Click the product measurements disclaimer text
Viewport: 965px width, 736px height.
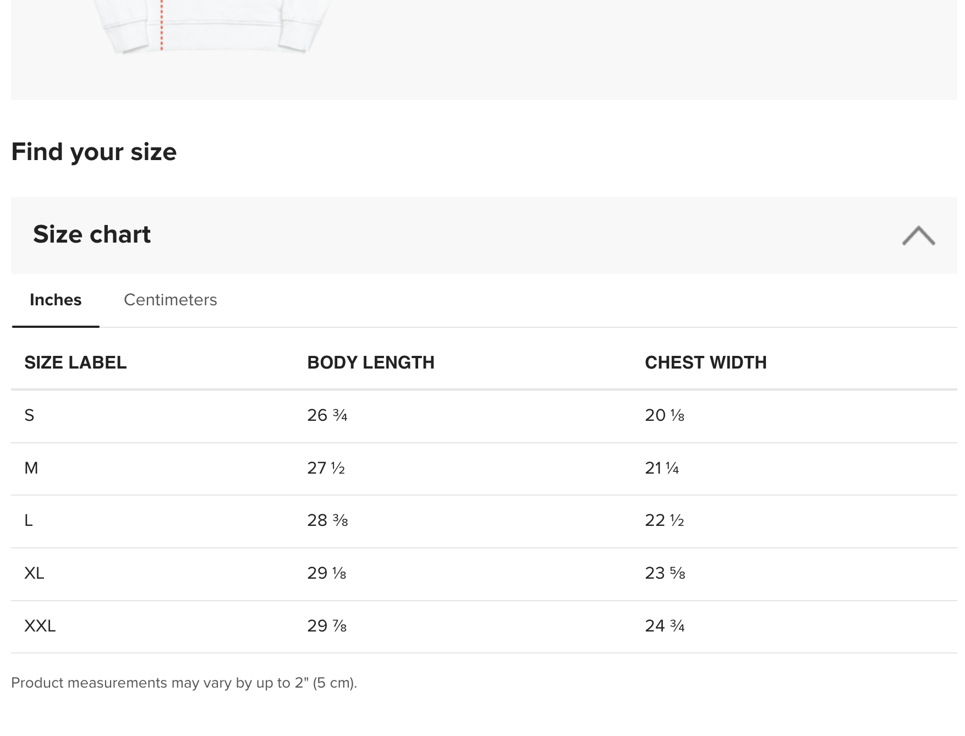pos(184,683)
